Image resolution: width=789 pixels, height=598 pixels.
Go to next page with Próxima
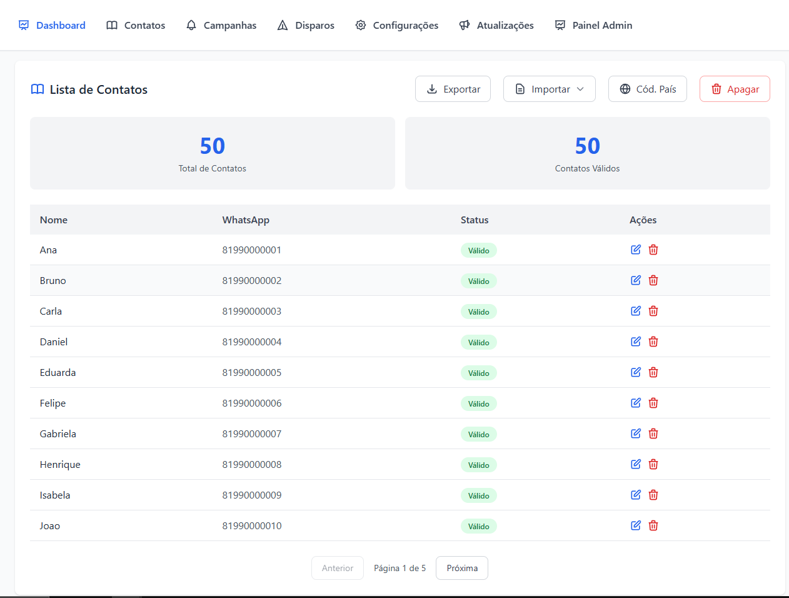point(462,568)
